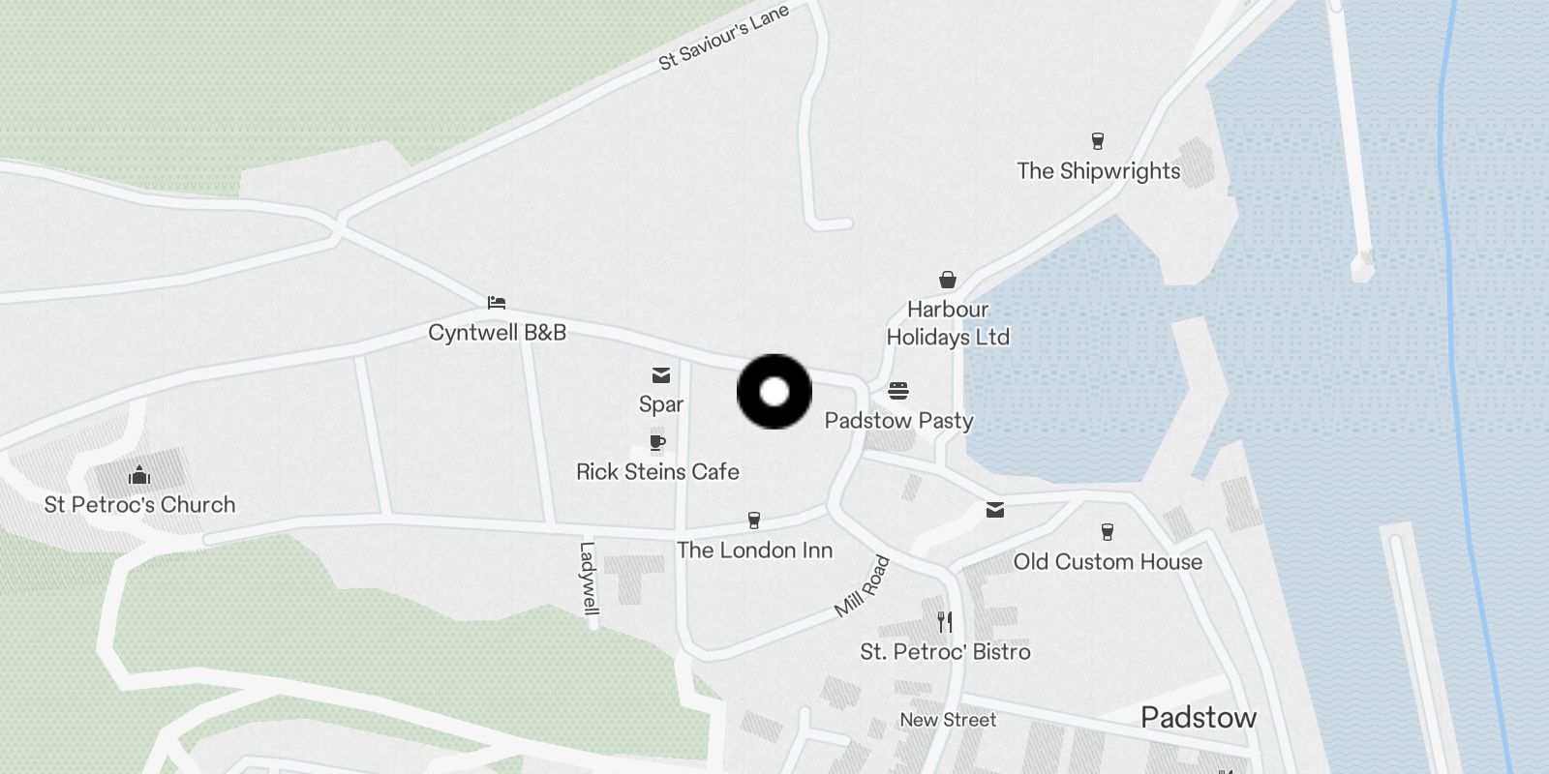Open the Padstow Pasty burger icon

[x=898, y=391]
